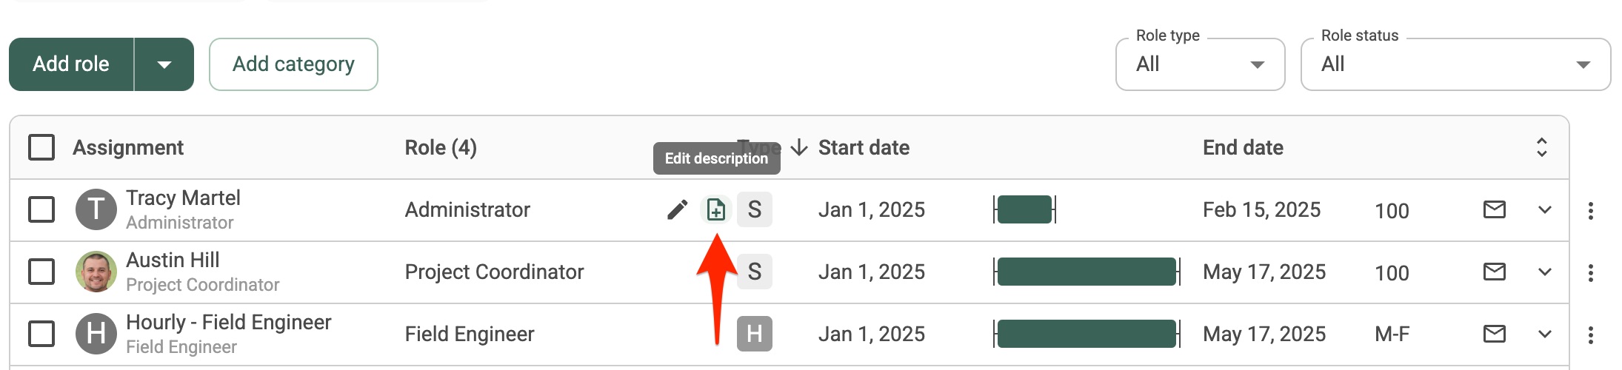1622x370 pixels.
Task: Sort by the Start date column header
Action: [x=864, y=147]
